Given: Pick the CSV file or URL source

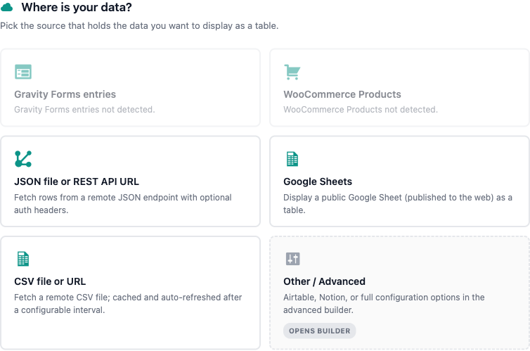Looking at the screenshot, I should pos(130,293).
